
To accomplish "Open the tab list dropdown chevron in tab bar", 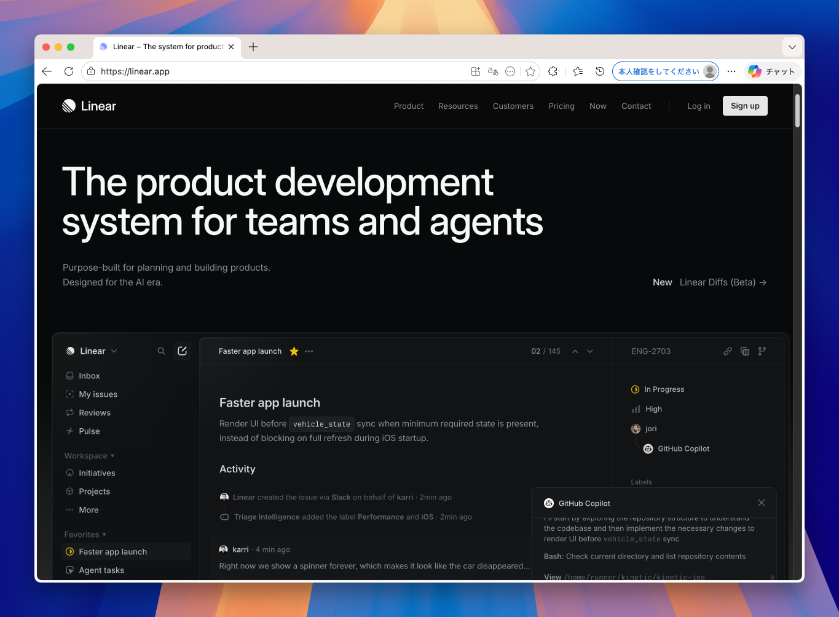I will click(792, 47).
